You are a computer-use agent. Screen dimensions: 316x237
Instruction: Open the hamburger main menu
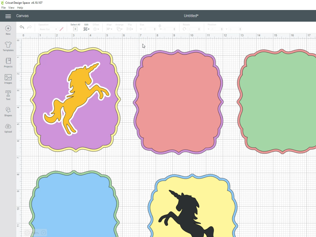pos(8,16)
